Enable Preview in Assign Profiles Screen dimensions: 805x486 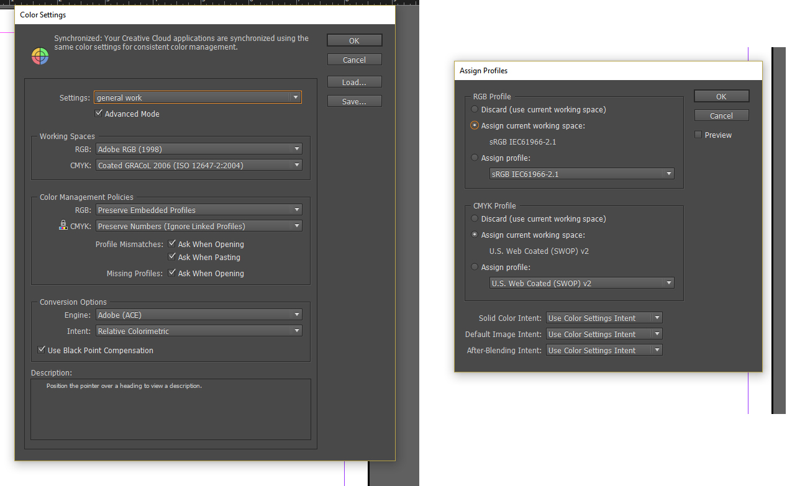[698, 135]
